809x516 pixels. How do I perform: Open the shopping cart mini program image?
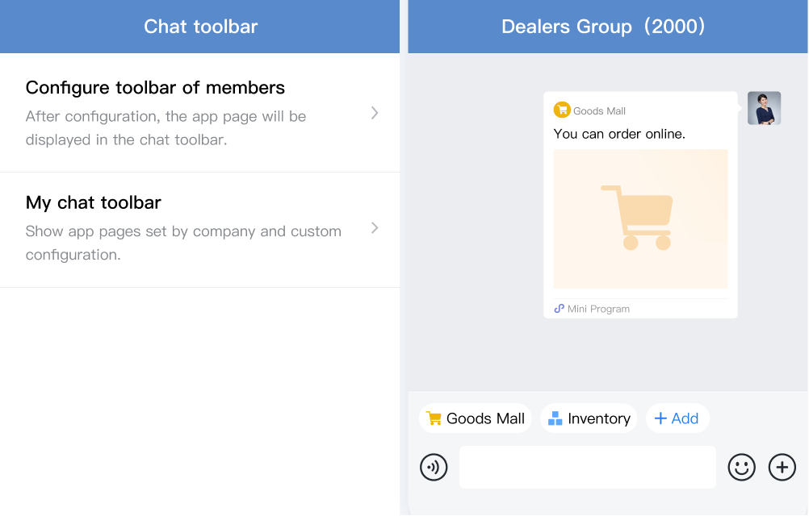click(x=640, y=218)
